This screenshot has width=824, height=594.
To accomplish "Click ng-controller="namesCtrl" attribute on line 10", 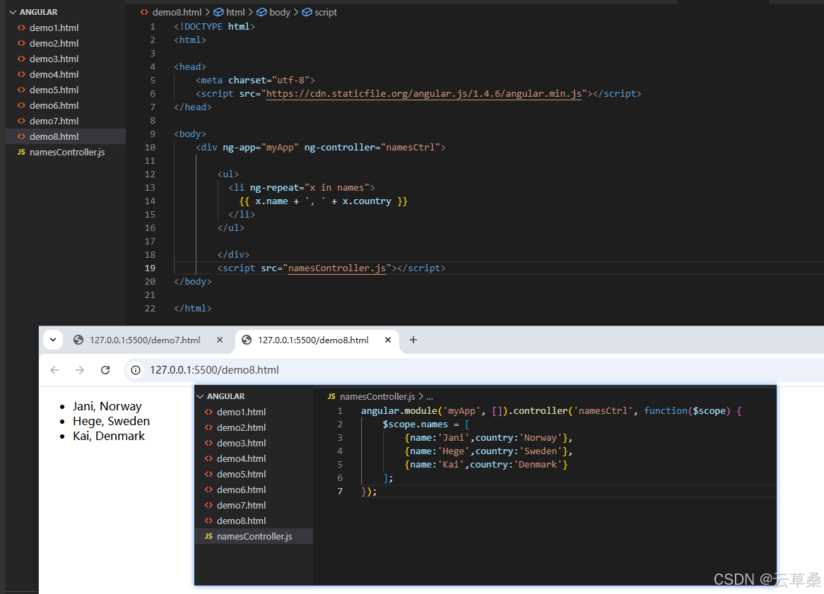I will [372, 148].
